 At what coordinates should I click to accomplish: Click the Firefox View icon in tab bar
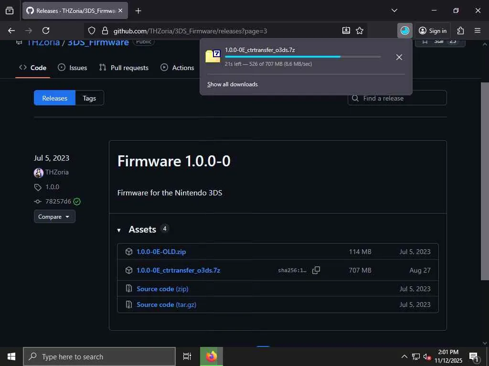coord(10,10)
